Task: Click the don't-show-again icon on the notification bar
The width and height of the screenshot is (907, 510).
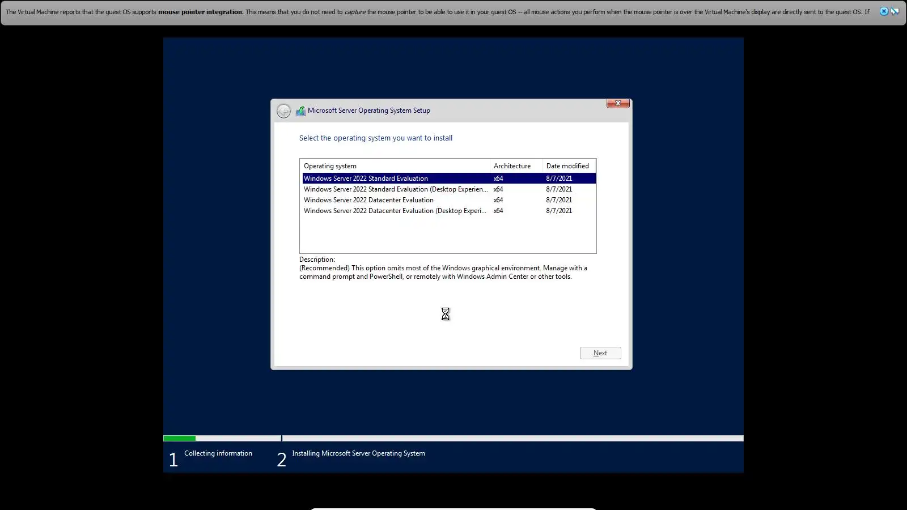Action: [x=895, y=11]
